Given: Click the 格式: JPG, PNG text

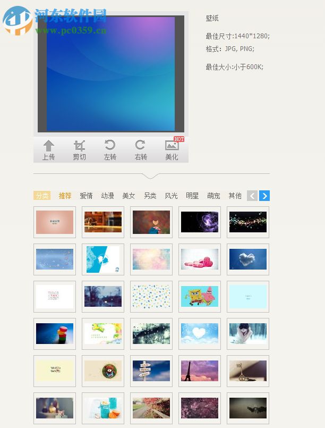Looking at the screenshot, I should click(230, 49).
